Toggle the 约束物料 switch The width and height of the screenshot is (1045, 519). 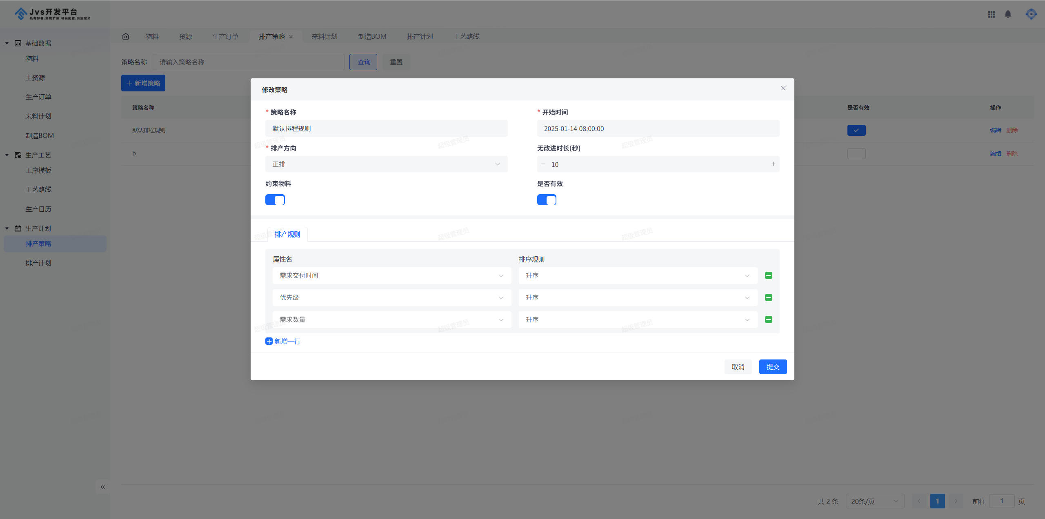tap(275, 200)
